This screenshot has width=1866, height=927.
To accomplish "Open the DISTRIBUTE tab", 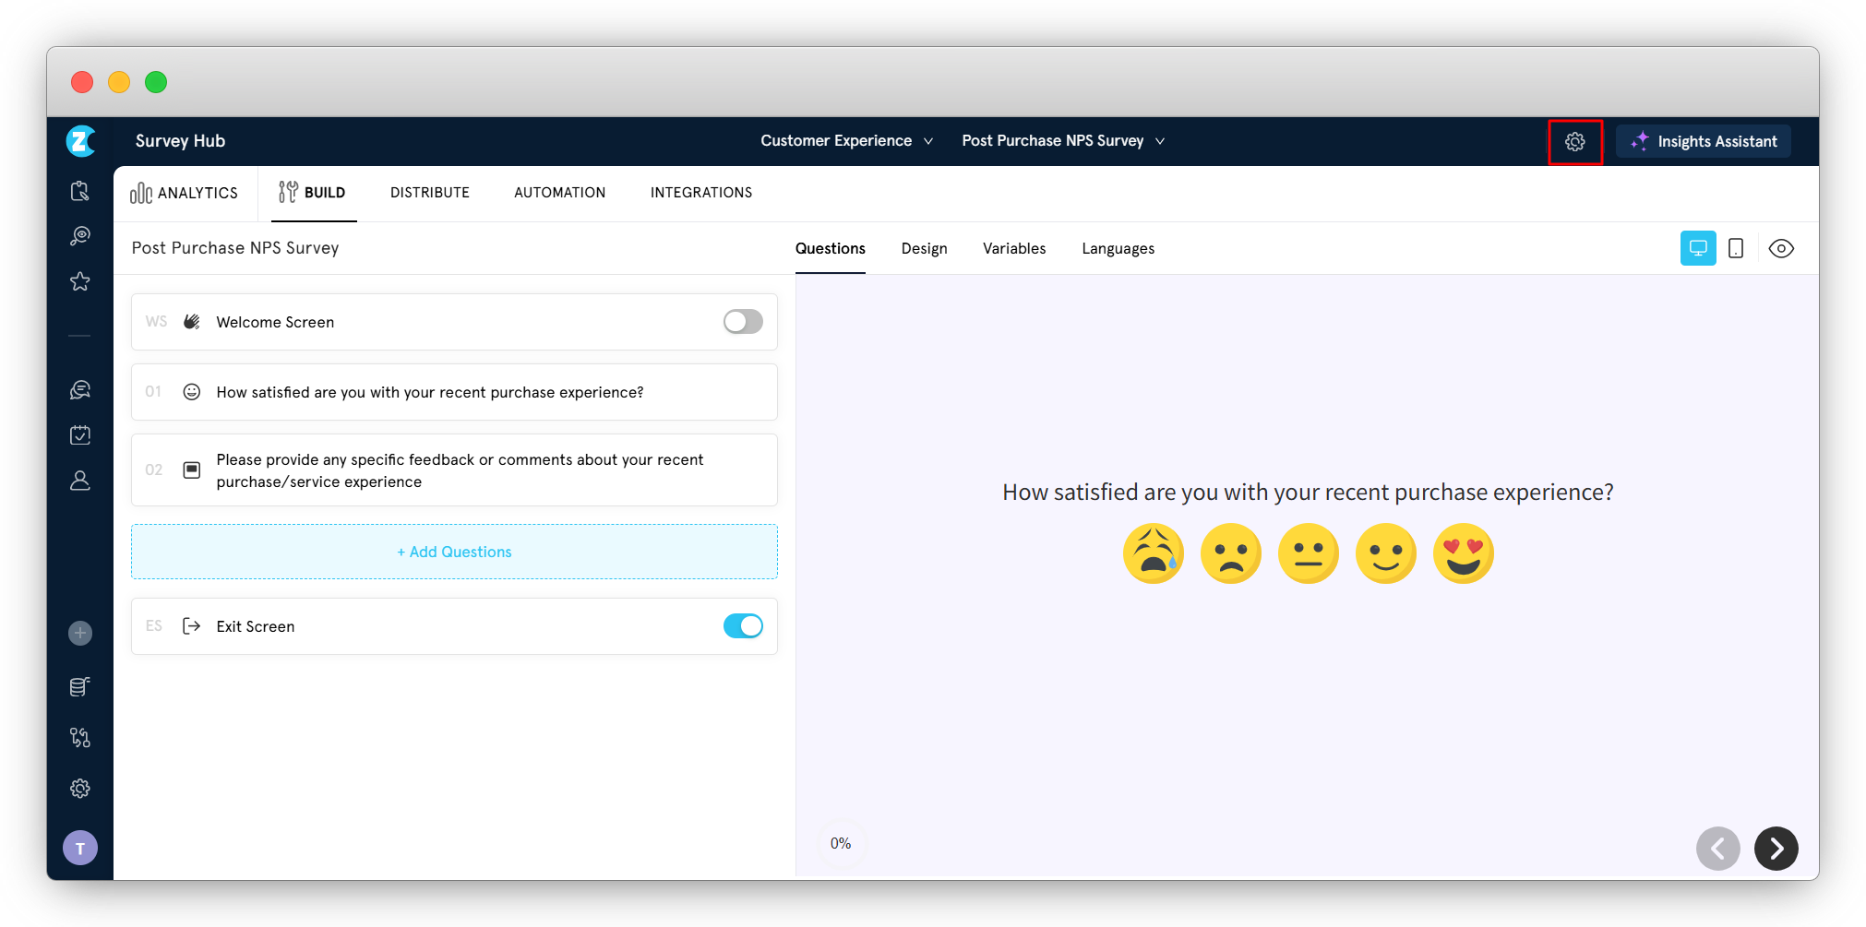I will click(429, 193).
